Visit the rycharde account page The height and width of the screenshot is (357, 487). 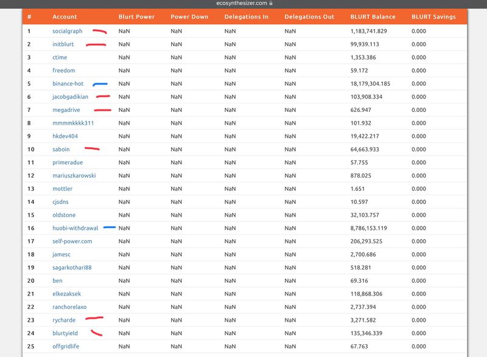(x=64, y=321)
